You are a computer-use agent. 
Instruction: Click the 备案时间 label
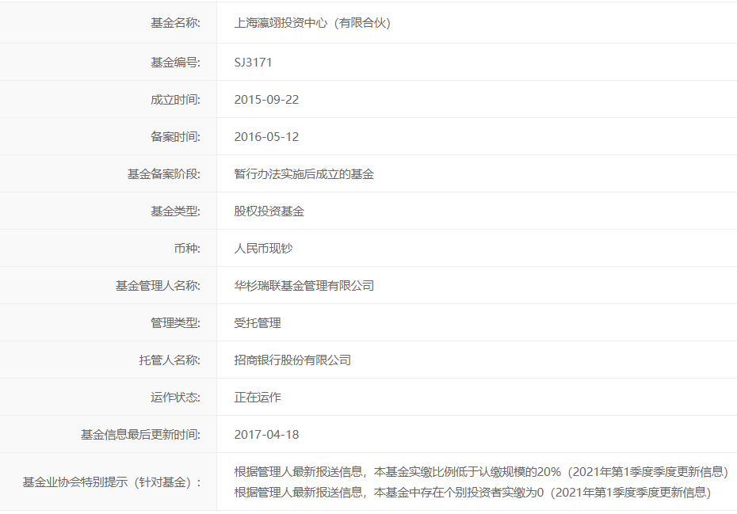pyautogui.click(x=175, y=137)
